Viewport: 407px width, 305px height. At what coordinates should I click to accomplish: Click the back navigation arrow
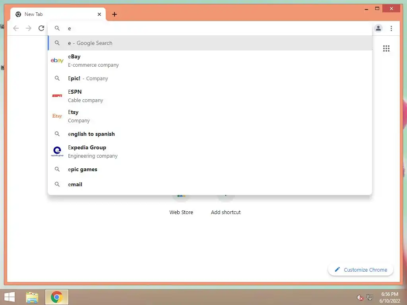coord(16,28)
